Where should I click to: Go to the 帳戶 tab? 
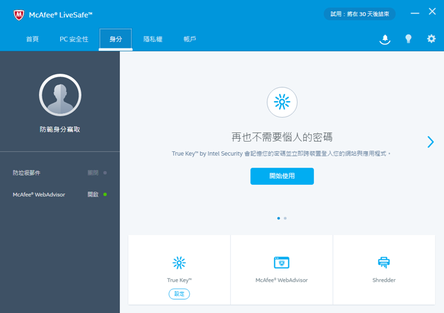point(190,39)
